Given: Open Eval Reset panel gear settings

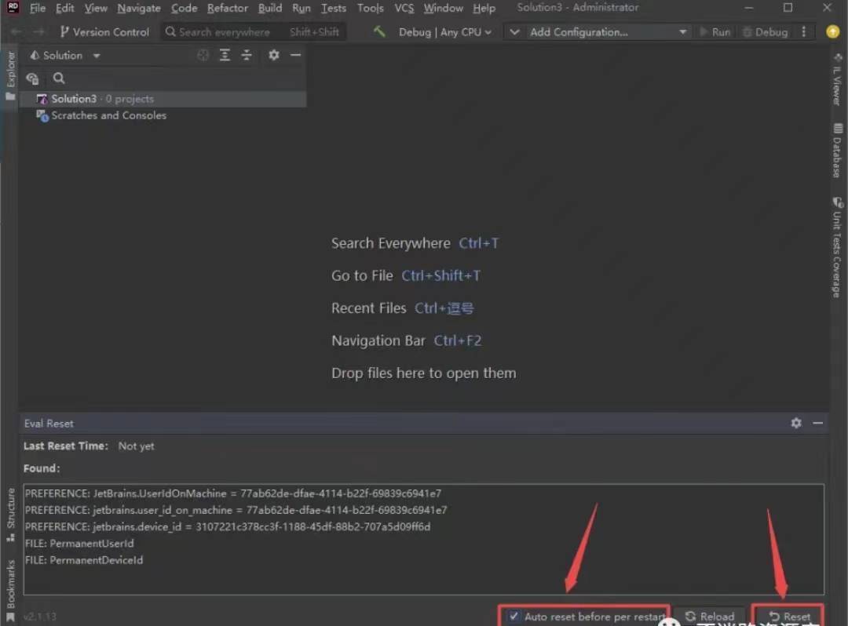Looking at the screenshot, I should 796,423.
